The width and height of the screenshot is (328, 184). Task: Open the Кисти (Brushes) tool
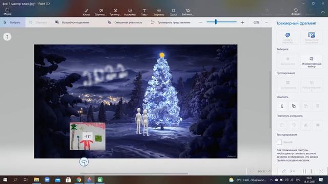click(86, 12)
